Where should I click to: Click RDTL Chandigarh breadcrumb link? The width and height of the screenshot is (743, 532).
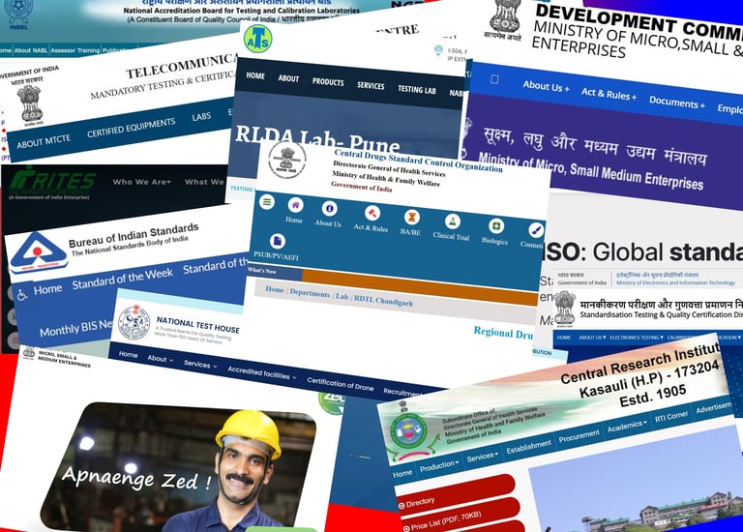coord(383,301)
